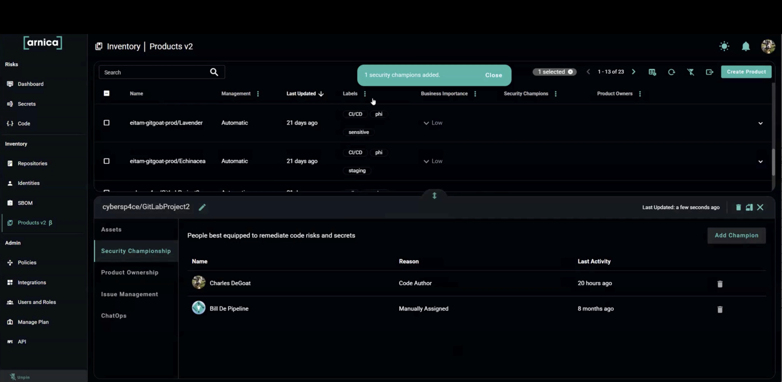The width and height of the screenshot is (782, 382).
Task: Switch to Product Ownership tab
Action: 130,272
